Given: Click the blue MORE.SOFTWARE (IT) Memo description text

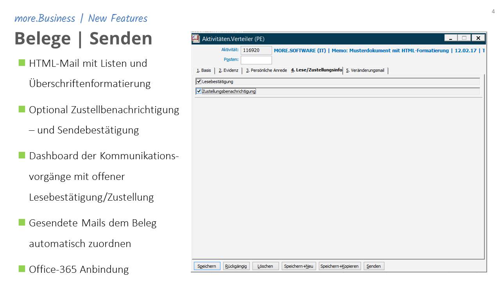Looking at the screenshot, I should [x=379, y=50].
